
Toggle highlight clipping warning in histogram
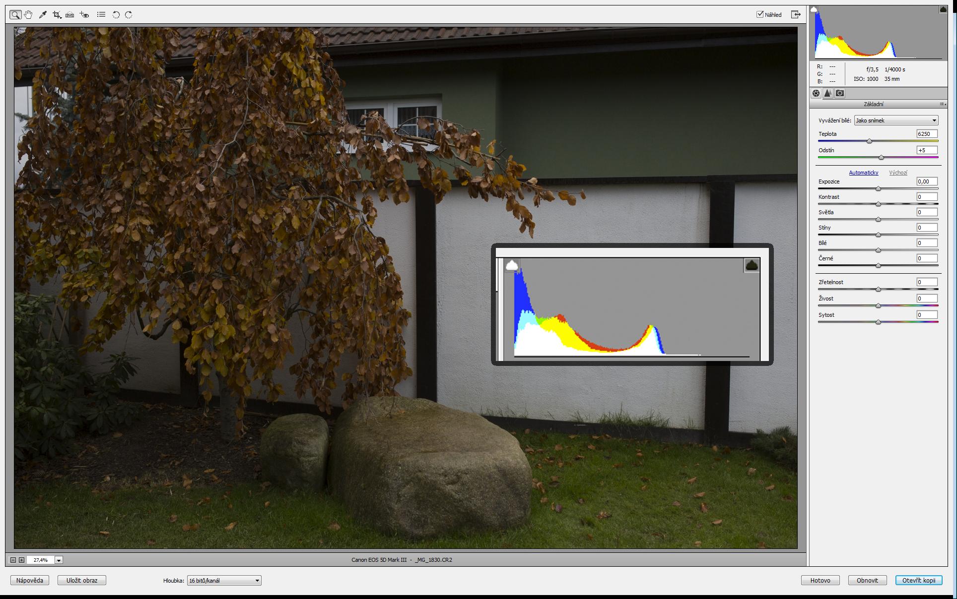click(943, 9)
